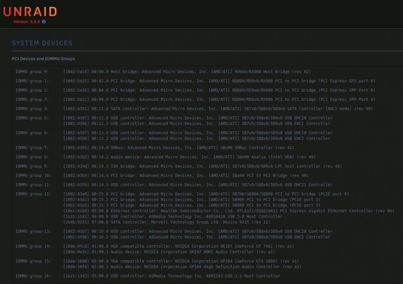Select the GeForce GT 740 VGA line
This screenshot has width=403, height=284.
(179, 246)
